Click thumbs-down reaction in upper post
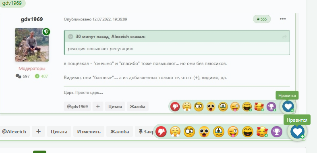The height and width of the screenshot is (153, 317). coord(175,107)
